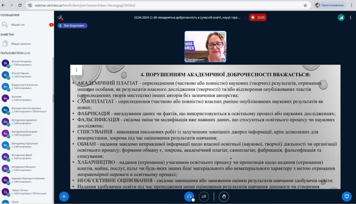
Task: Click the presentation screen button bottom right
Action: pos(346,196)
